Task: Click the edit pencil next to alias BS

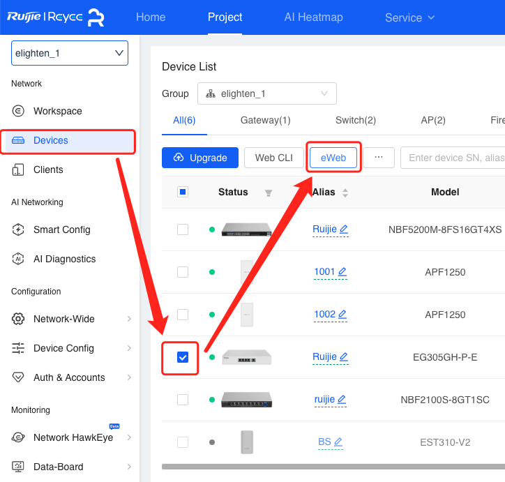Action: click(338, 442)
